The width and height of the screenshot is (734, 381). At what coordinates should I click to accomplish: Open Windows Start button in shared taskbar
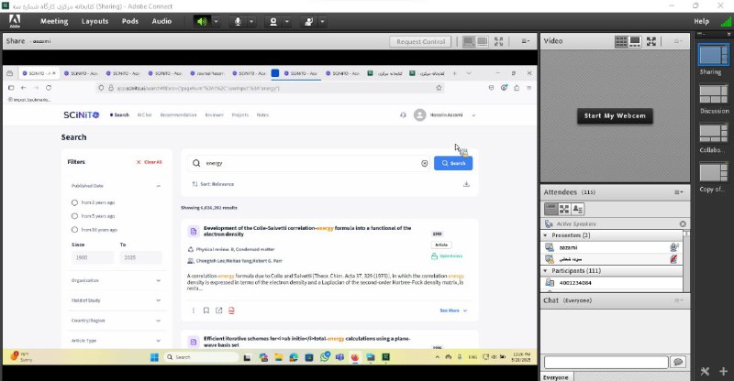(x=154, y=357)
